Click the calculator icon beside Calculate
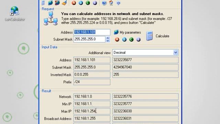 click(150, 36)
